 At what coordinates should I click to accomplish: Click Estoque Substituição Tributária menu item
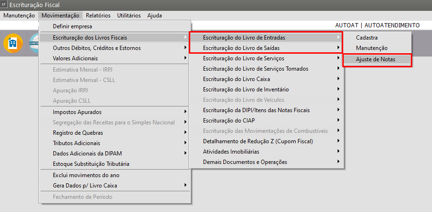[x=91, y=164]
